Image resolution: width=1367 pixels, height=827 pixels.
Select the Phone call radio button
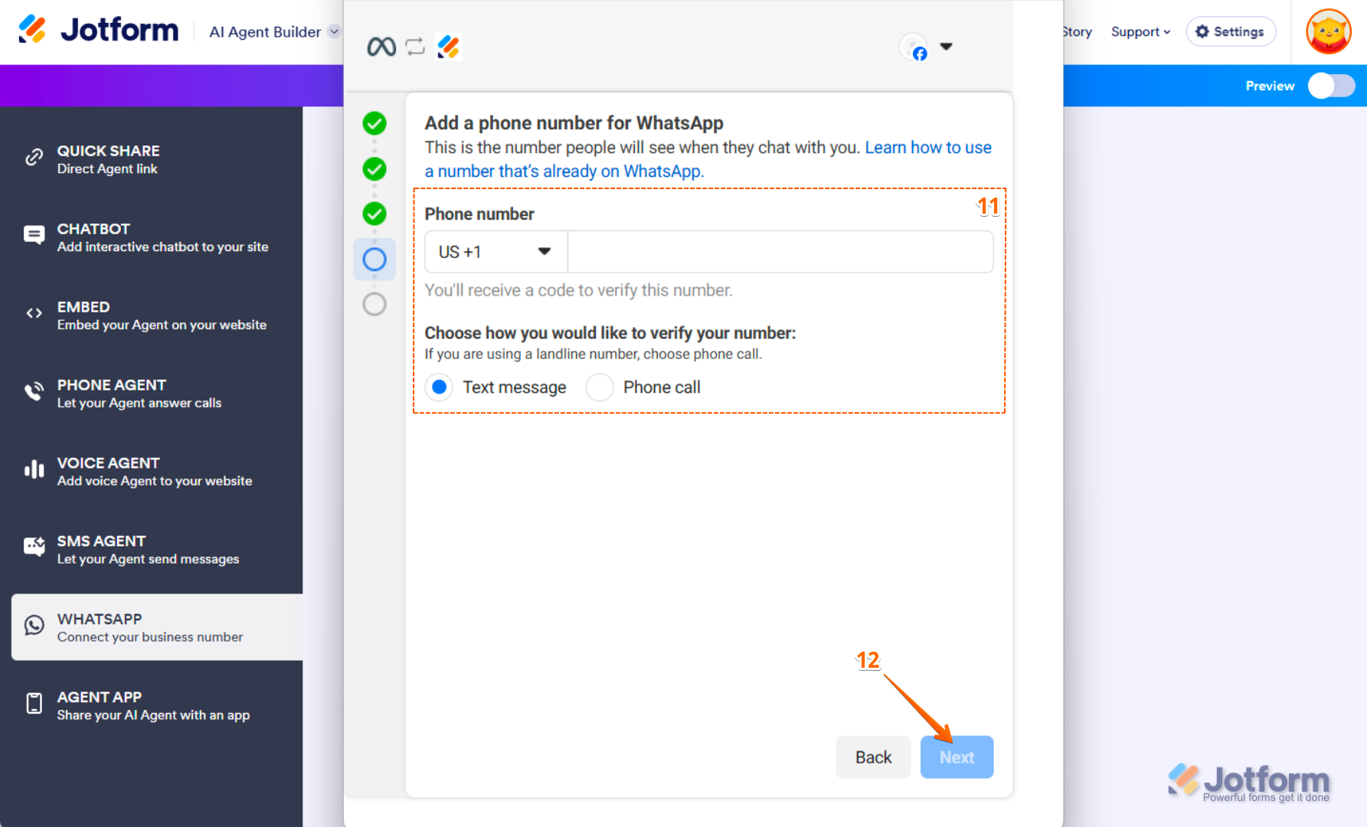coord(600,387)
